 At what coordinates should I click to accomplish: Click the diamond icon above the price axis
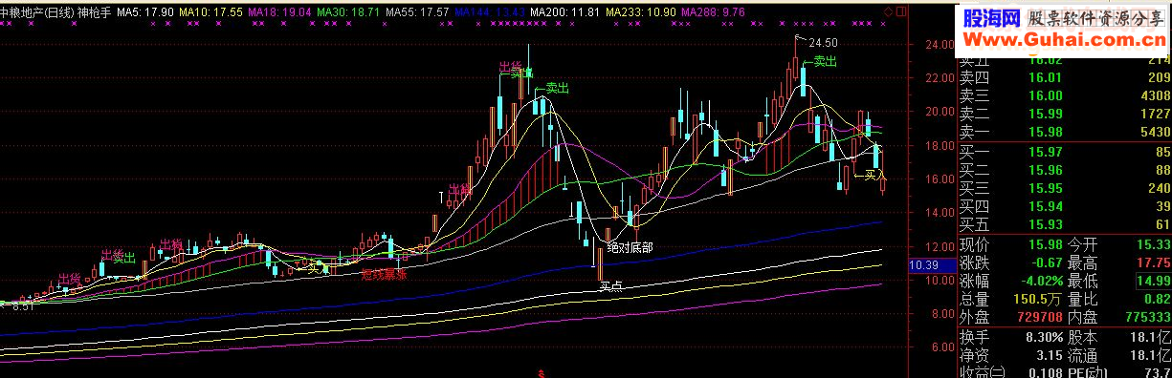889,10
